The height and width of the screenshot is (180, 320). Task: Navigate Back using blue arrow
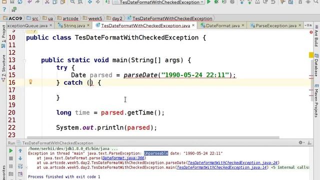90,2
